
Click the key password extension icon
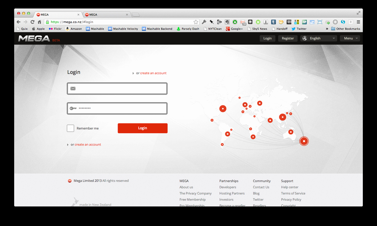[204, 22]
